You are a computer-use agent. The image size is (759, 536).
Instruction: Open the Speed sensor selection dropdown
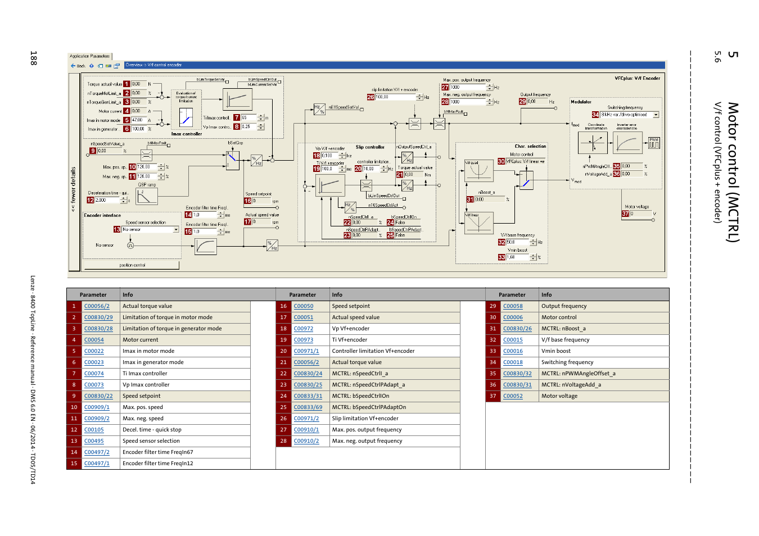[x=176, y=229]
